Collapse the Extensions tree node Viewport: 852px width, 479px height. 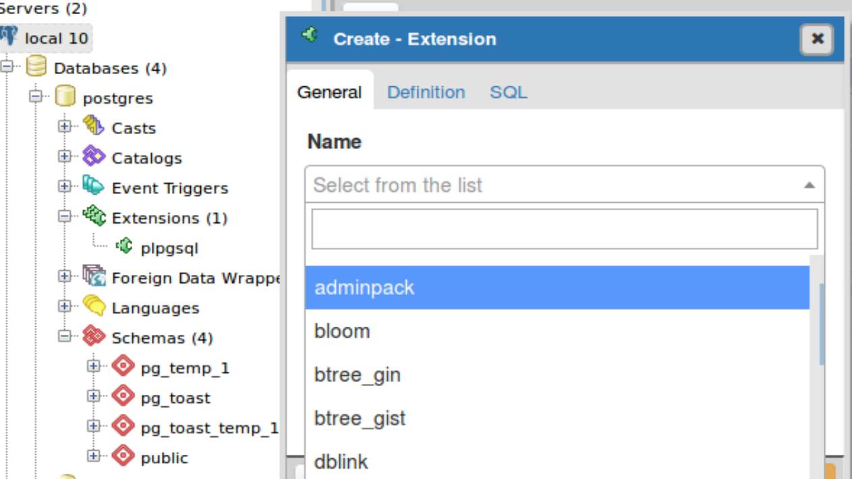click(65, 217)
